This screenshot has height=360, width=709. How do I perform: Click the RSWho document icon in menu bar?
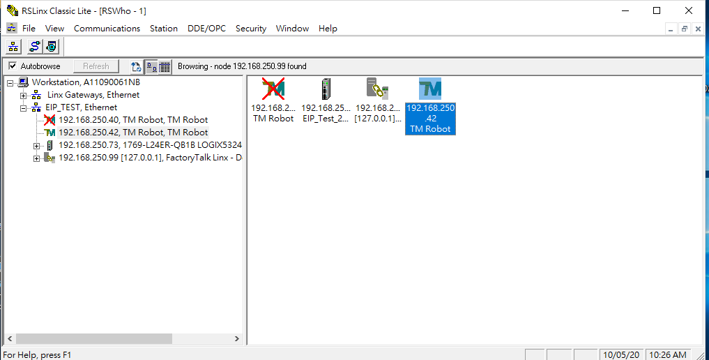(12, 28)
